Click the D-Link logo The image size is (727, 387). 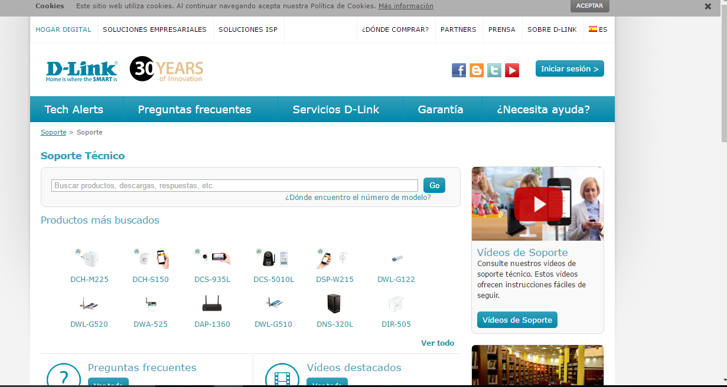pos(81,71)
